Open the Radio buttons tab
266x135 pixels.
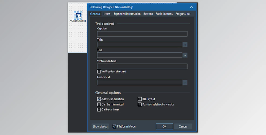tap(164, 14)
